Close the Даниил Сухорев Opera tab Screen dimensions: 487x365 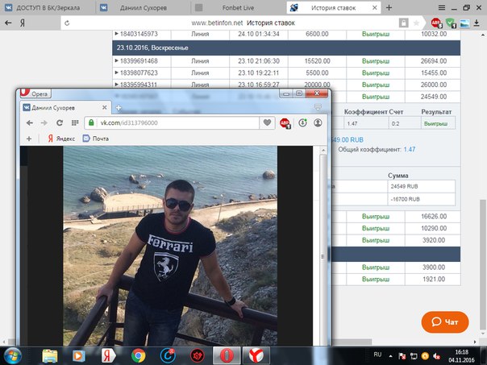click(x=104, y=107)
